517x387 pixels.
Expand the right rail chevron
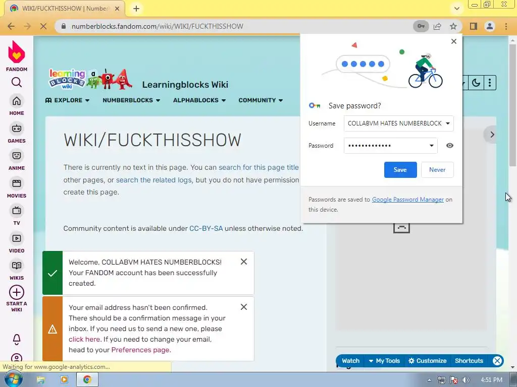click(492, 135)
